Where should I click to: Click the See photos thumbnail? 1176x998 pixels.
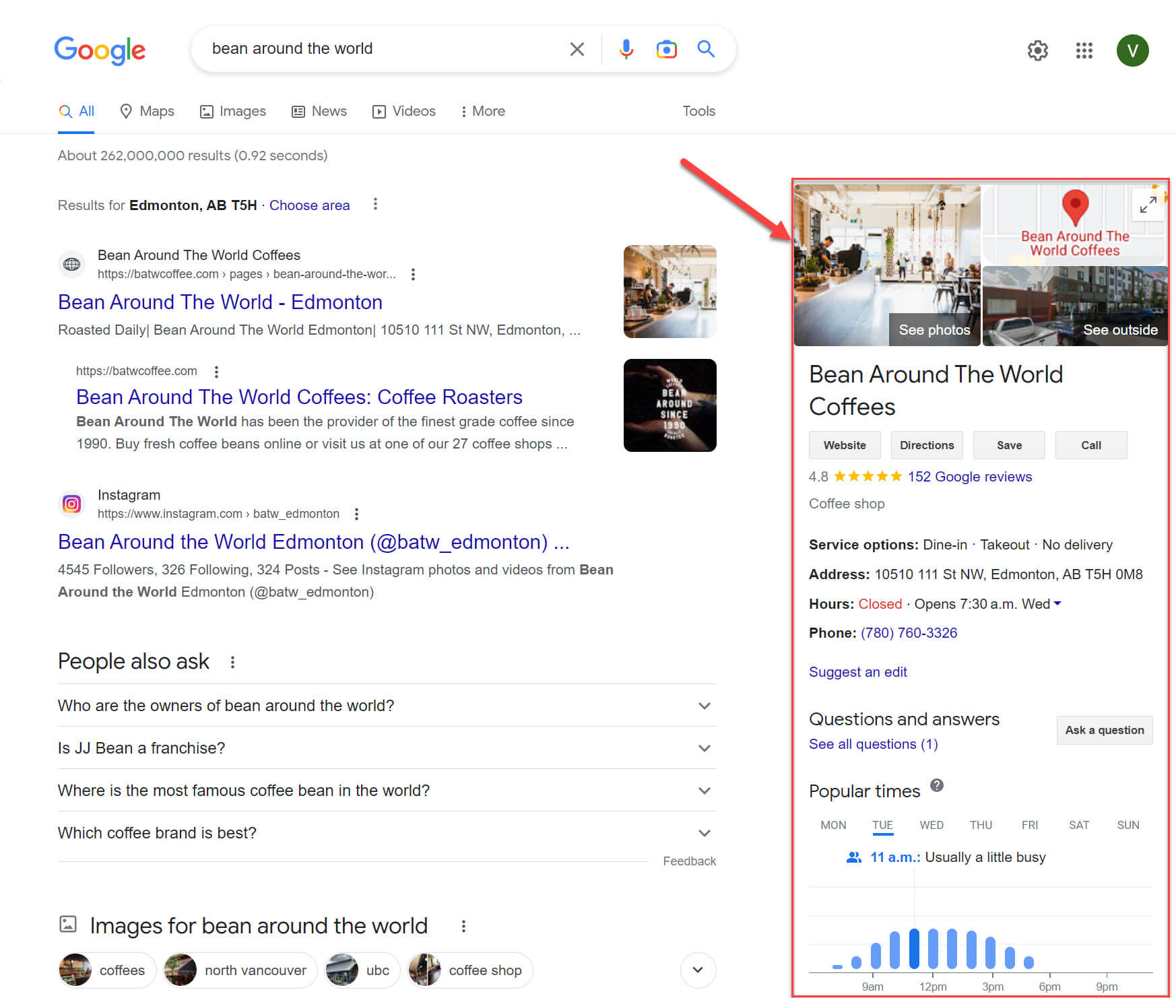[887, 265]
